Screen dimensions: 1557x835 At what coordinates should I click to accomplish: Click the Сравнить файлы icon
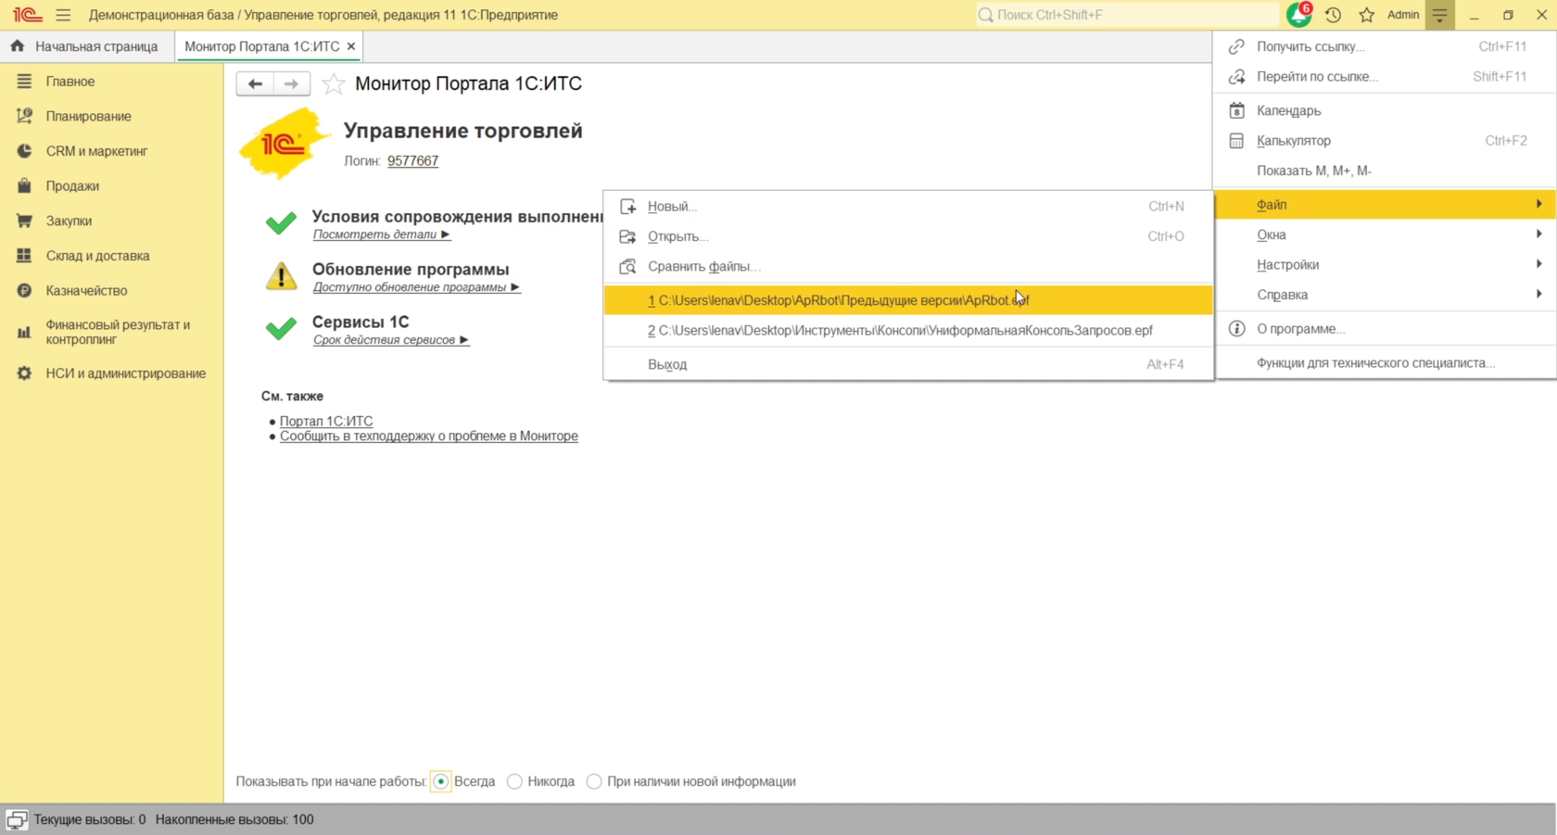(627, 267)
